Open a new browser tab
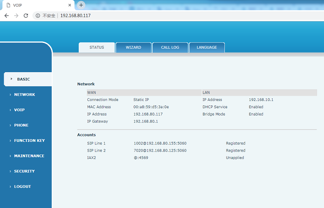324x208 pixels. [x=81, y=5]
